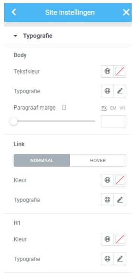
Task: Select VH unit for Paragraaf marge
Action: [x=122, y=108]
